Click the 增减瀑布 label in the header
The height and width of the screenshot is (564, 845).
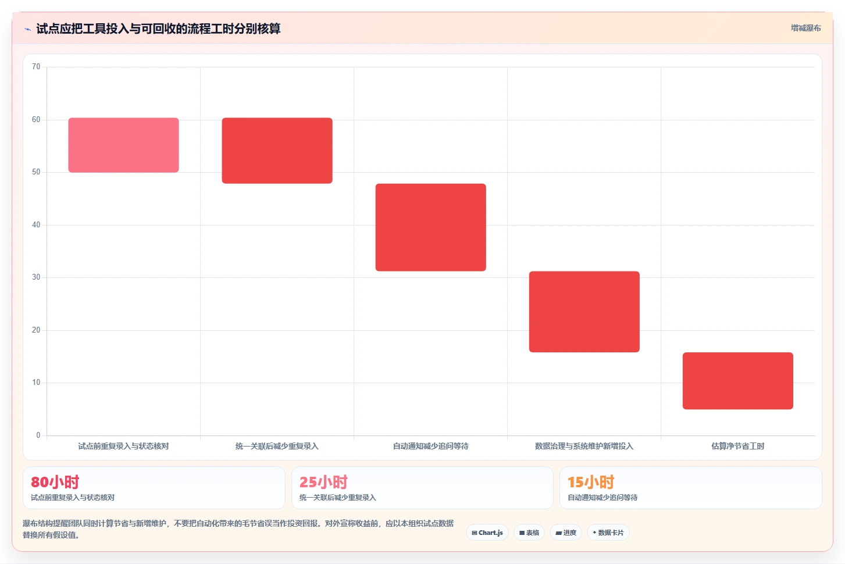[x=805, y=28]
